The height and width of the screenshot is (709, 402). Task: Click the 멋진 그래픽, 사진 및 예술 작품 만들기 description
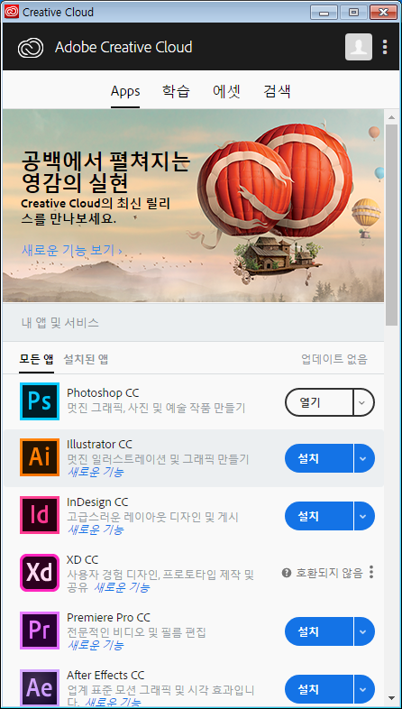(156, 408)
